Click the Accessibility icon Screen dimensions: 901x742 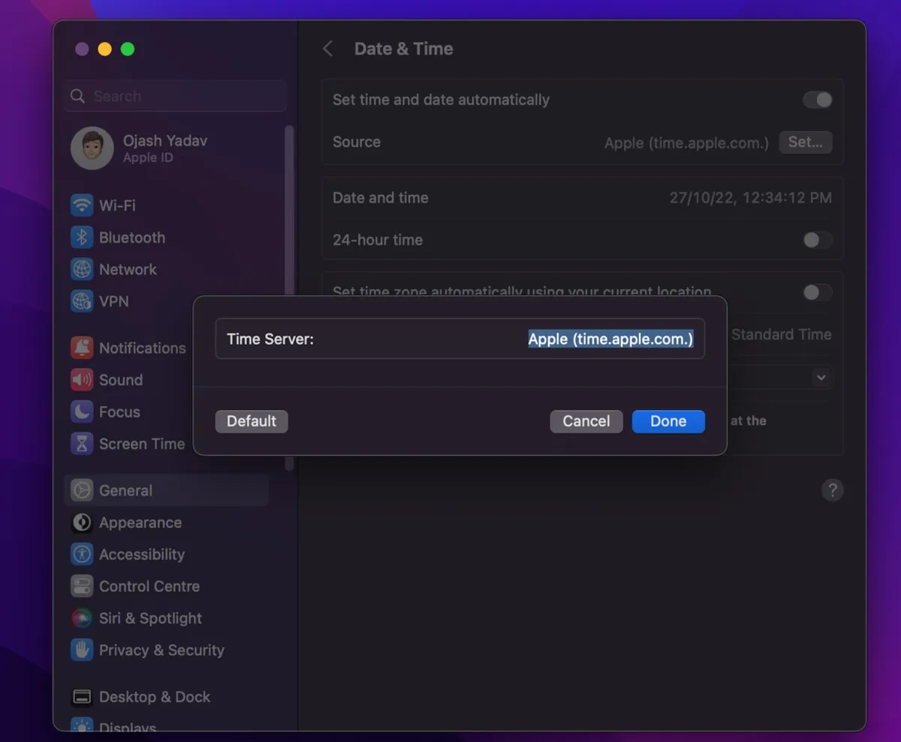pyautogui.click(x=81, y=554)
